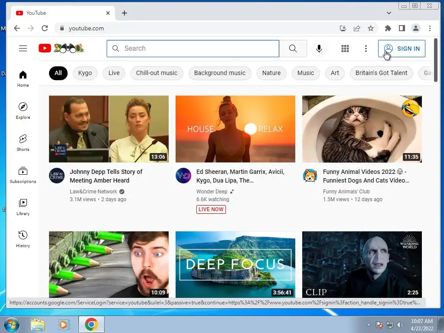
Task: Click the volume speaker tray icon
Action: [x=400, y=325]
